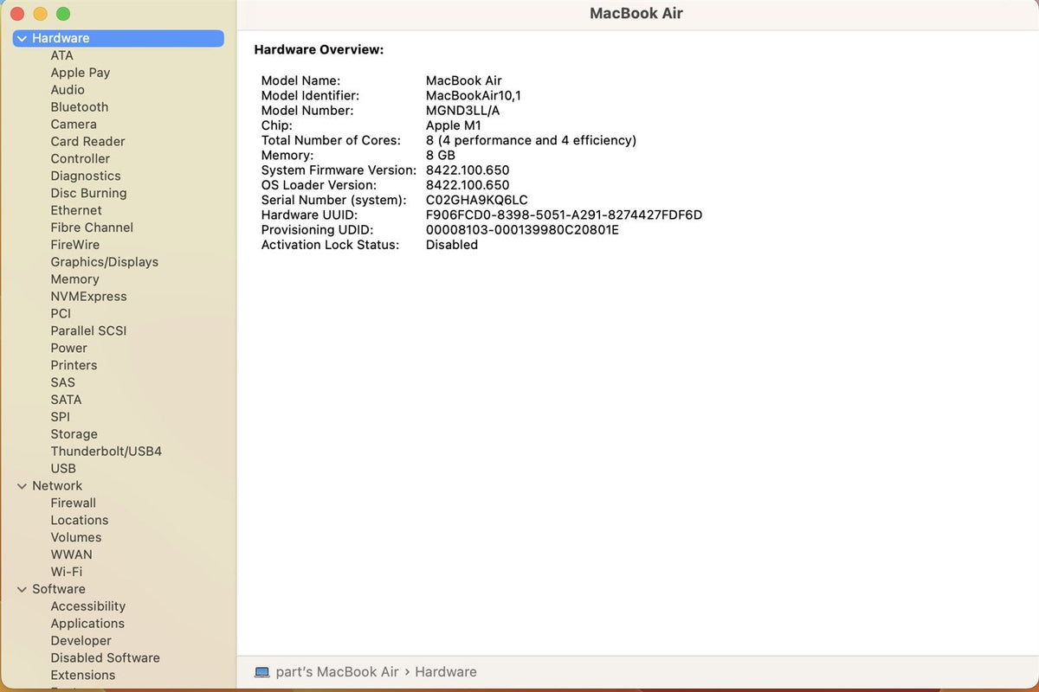Select Locations under Network
1039x692 pixels.
(80, 521)
